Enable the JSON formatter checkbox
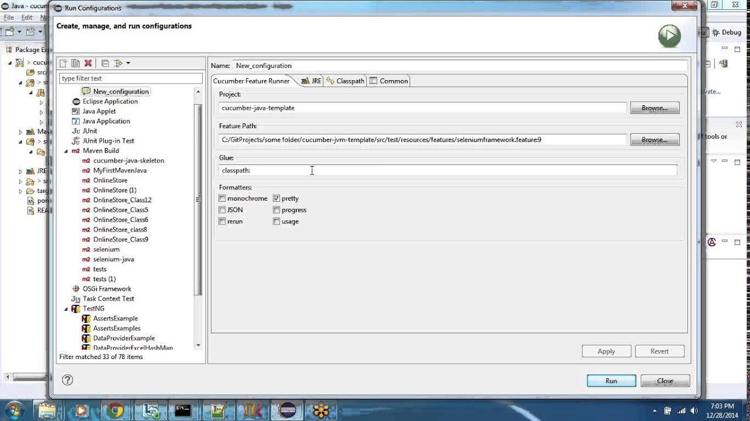750x421 pixels. click(222, 210)
